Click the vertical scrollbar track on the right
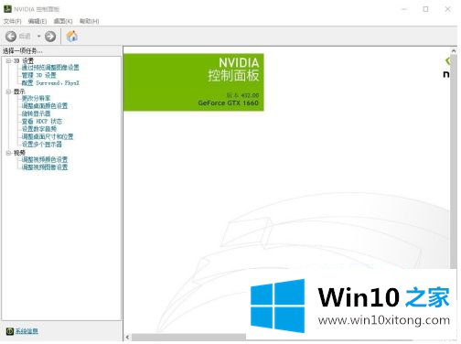 coord(454,162)
